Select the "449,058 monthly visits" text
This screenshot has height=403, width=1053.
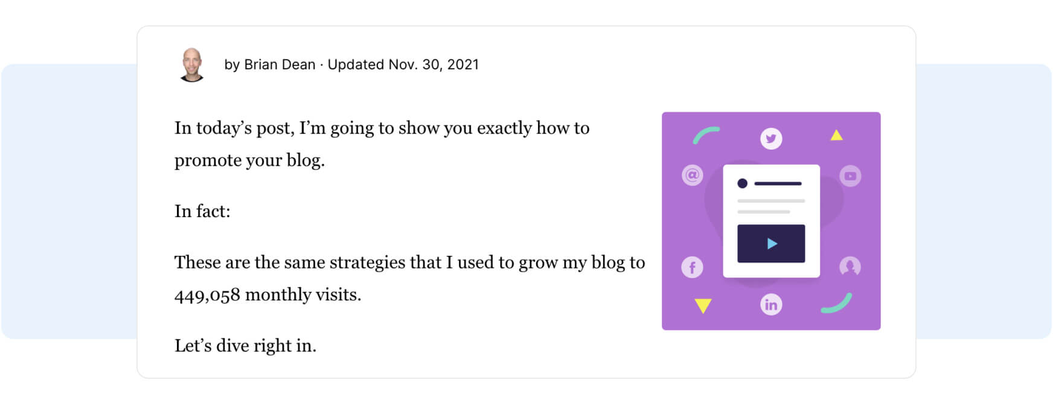pyautogui.click(x=267, y=294)
